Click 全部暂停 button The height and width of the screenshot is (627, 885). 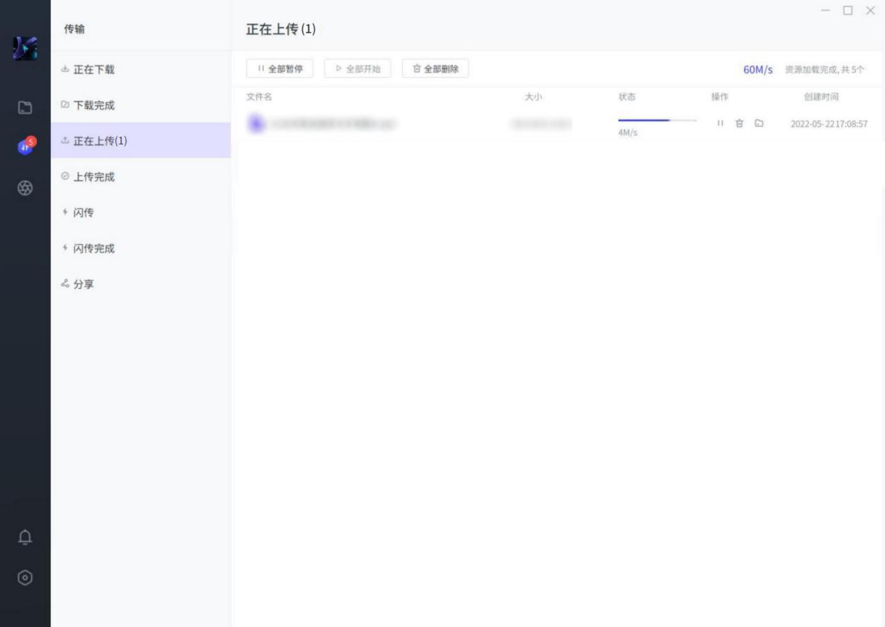tap(280, 69)
